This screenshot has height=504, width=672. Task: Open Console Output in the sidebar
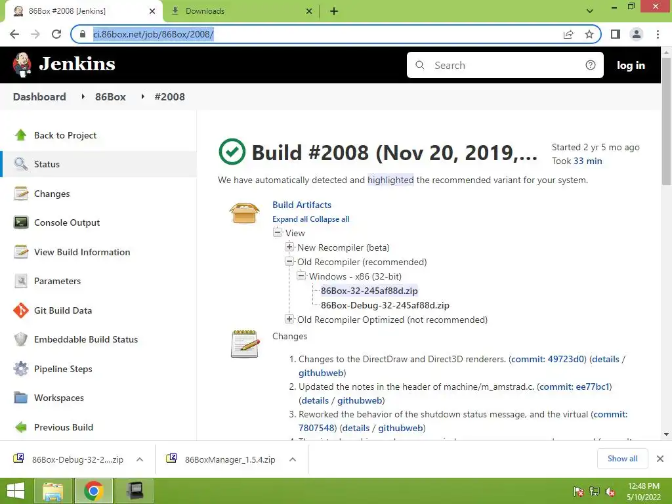tap(67, 222)
